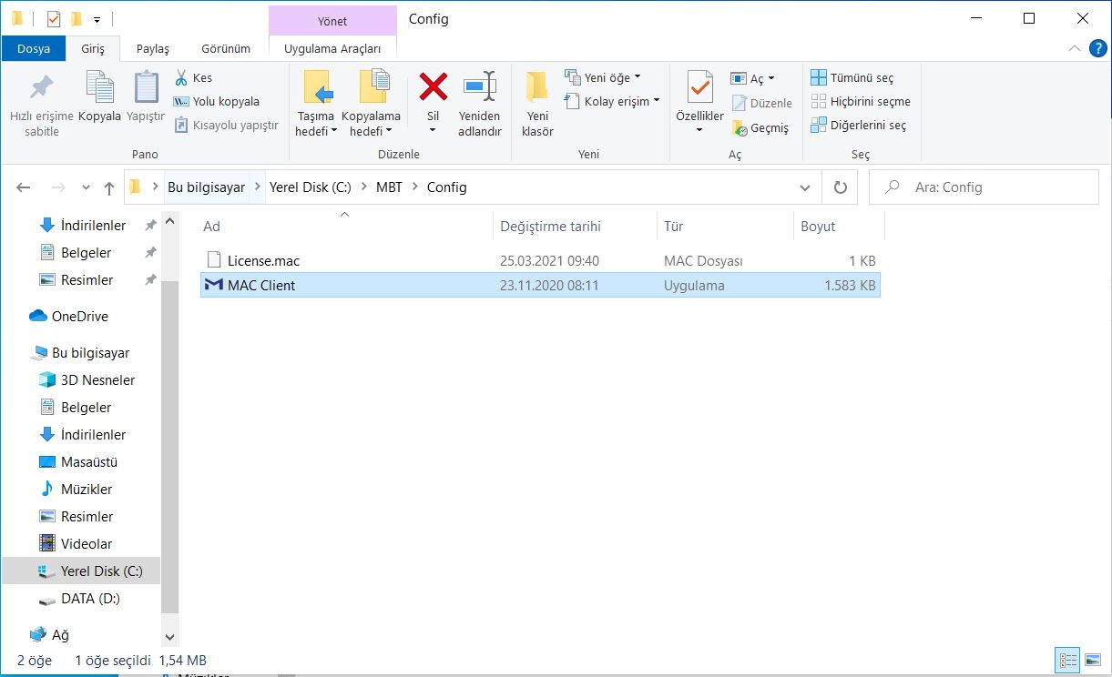Click the Yeni klasör folder icon
This screenshot has height=677, width=1112.
click(537, 87)
